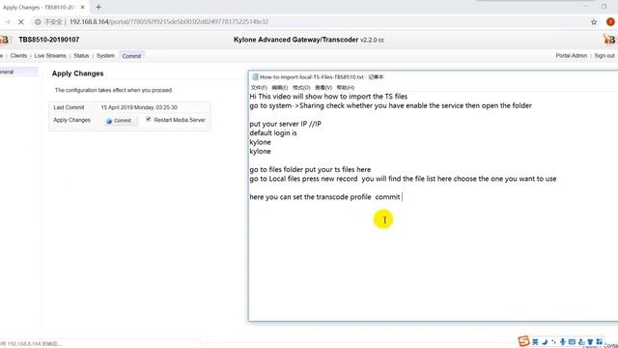Click the Sogou punctuation toggle icon
The height and width of the screenshot is (348, 618).
click(553, 341)
